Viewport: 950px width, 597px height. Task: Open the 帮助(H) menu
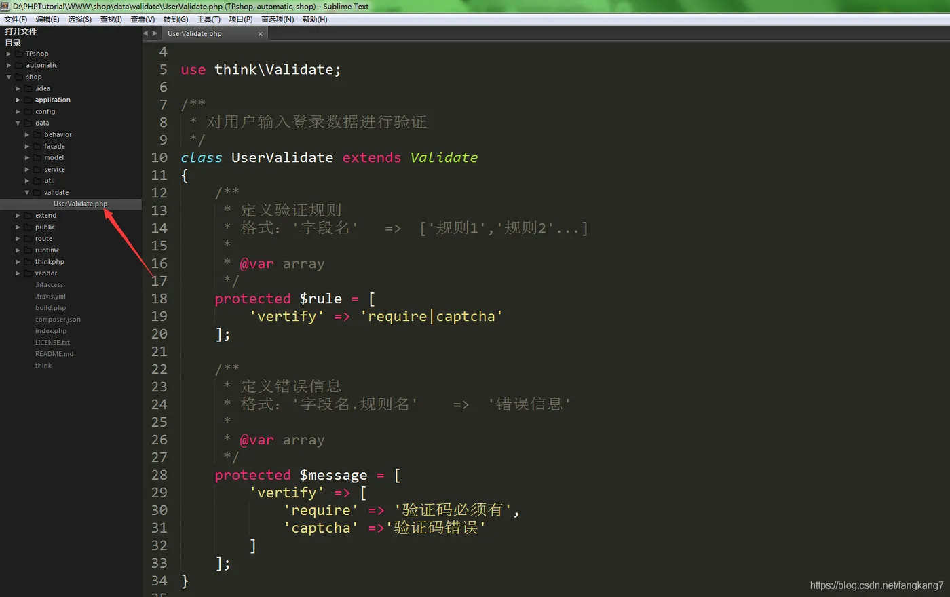pyautogui.click(x=315, y=19)
